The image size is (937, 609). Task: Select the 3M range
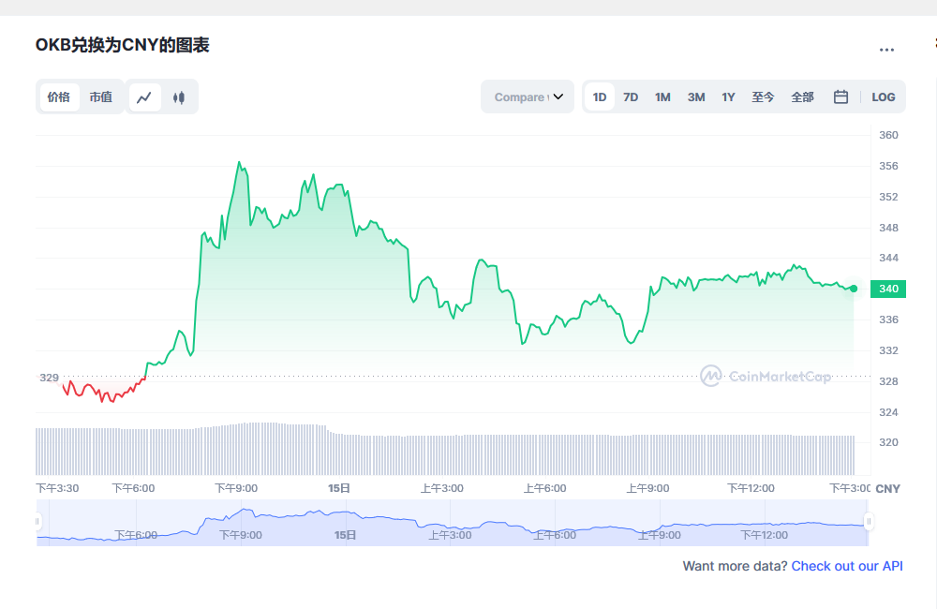point(695,97)
